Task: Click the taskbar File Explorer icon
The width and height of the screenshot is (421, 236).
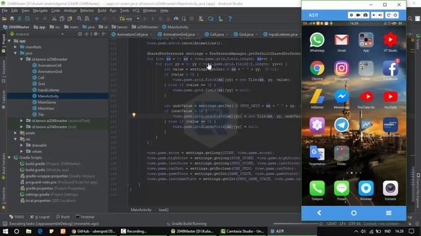Action: point(29,231)
